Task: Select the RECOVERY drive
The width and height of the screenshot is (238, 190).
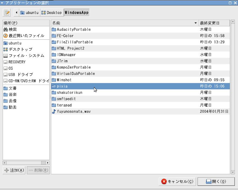Action: 26,62
